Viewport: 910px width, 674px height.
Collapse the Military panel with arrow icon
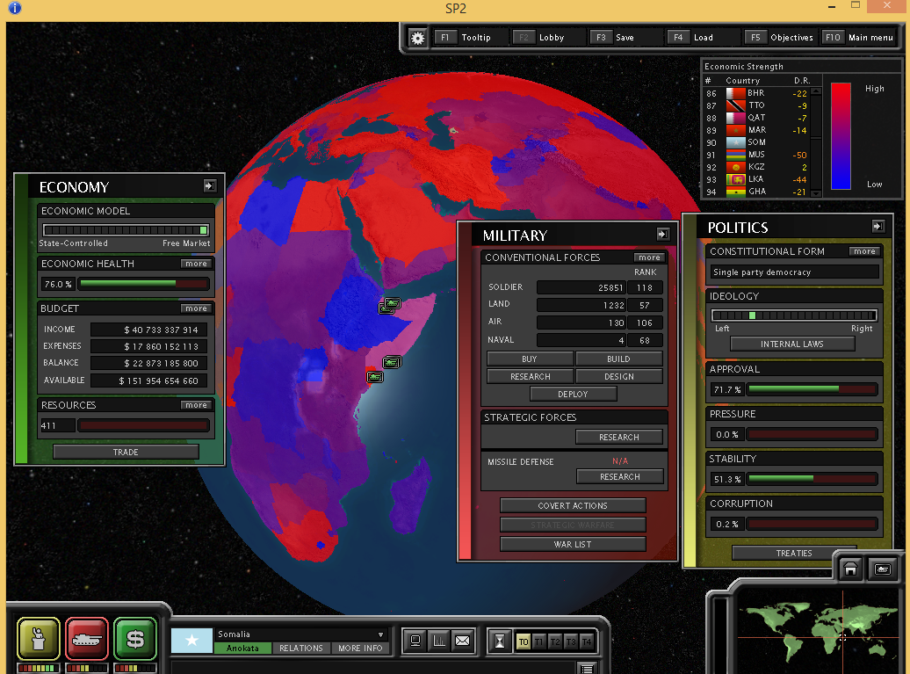tap(662, 235)
